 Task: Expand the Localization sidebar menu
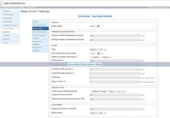10,22
